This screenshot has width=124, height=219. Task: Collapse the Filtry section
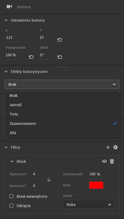pos(6,147)
